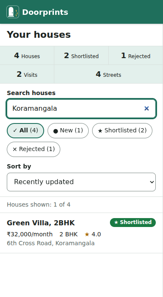Viewport: 163px width, 297px height.
Task: Click the orange rating star beside 4.0
Action: click(x=87, y=234)
